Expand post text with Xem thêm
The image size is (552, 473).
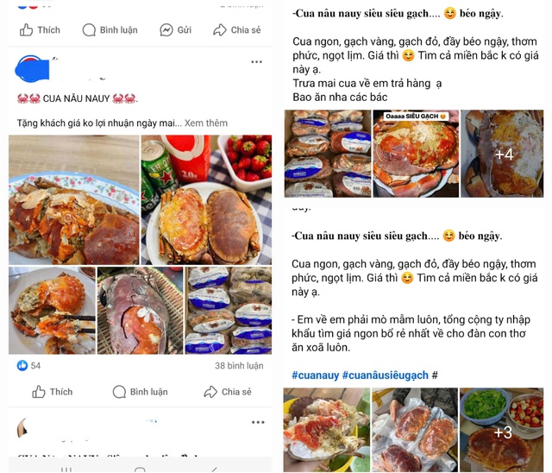click(x=206, y=123)
